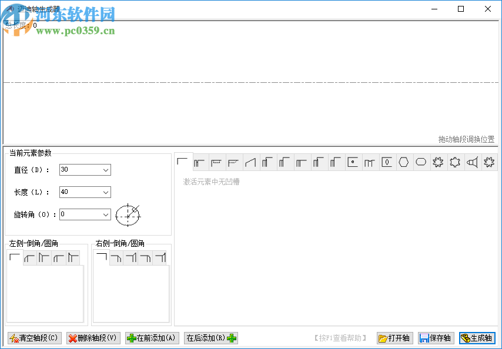Minimize the 迈迪轴生成器 window
Image resolution: width=502 pixels, height=349 pixels.
coord(434,9)
